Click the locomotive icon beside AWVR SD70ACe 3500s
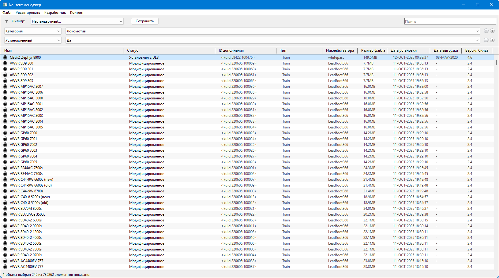Viewport: 499px width, 278px height. click(x=5, y=214)
